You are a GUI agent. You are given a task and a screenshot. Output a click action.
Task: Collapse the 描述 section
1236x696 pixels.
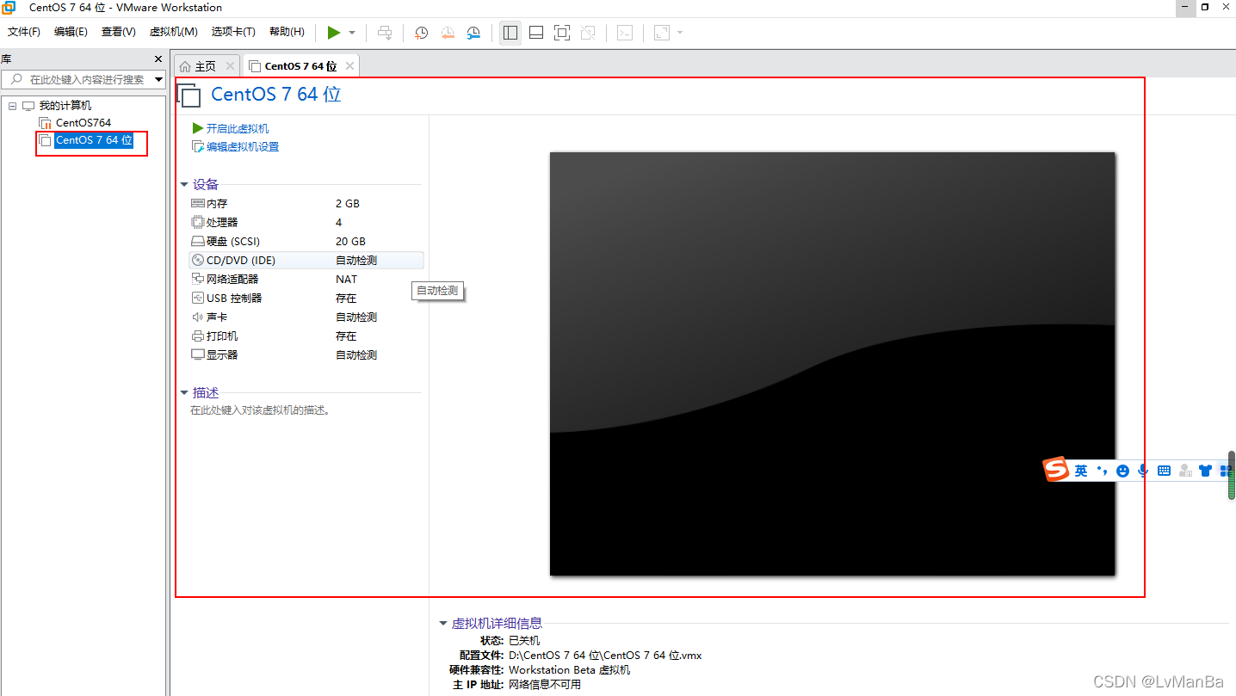(x=184, y=393)
